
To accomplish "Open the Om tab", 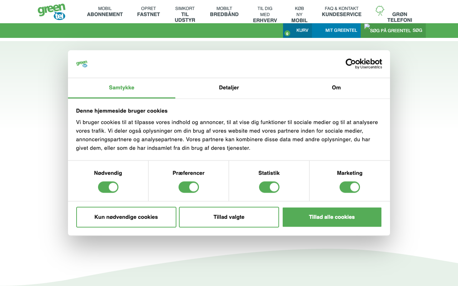I will 336,88.
